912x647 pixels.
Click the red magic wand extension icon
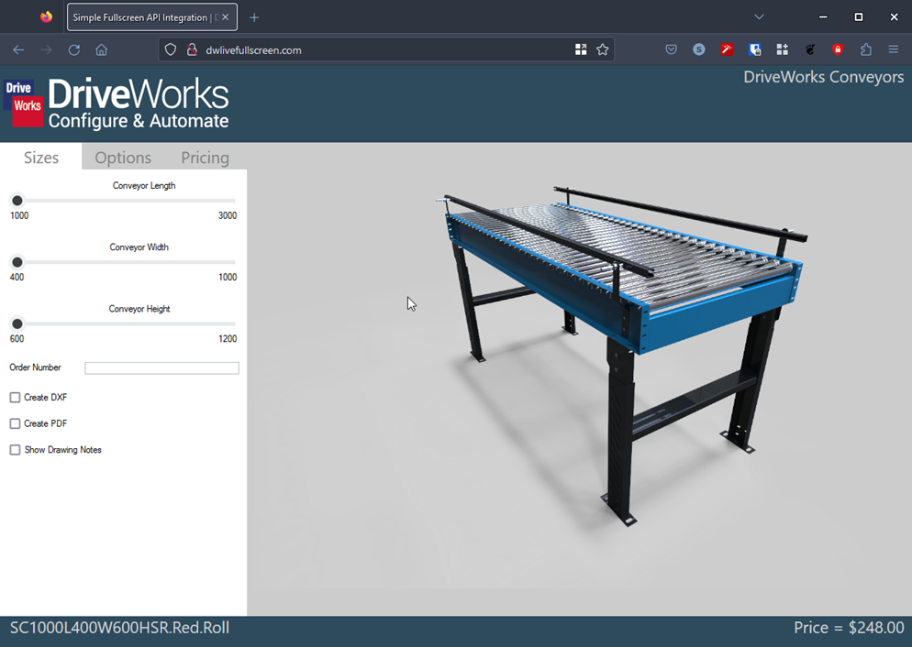(727, 49)
